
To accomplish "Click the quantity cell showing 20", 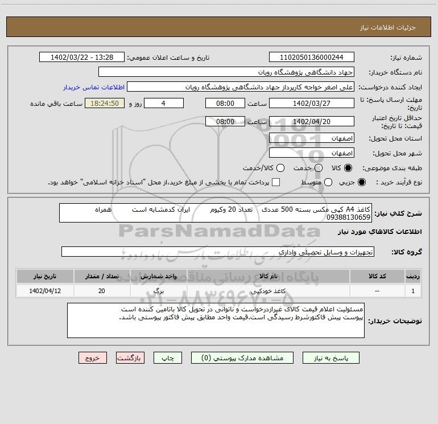I will click(102, 291).
